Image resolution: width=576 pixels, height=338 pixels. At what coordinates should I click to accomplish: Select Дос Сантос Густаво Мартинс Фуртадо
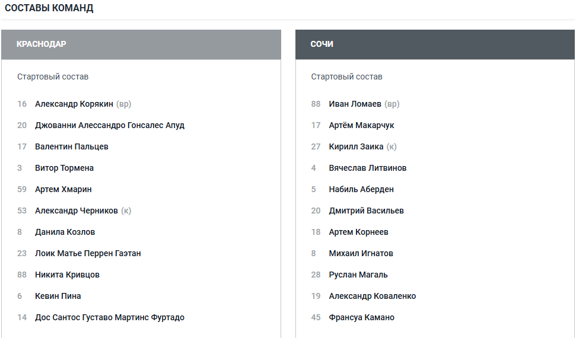coord(109,318)
